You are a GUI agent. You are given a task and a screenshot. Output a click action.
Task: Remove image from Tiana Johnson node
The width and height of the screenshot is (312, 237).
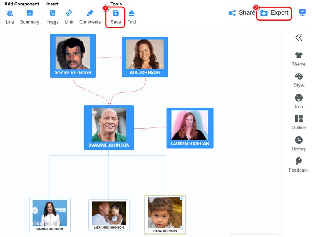click(181, 198)
